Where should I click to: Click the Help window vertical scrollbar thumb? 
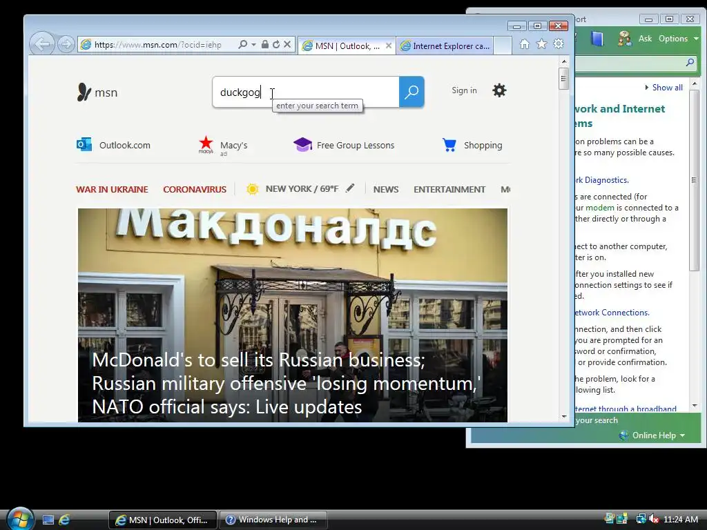pos(695,180)
